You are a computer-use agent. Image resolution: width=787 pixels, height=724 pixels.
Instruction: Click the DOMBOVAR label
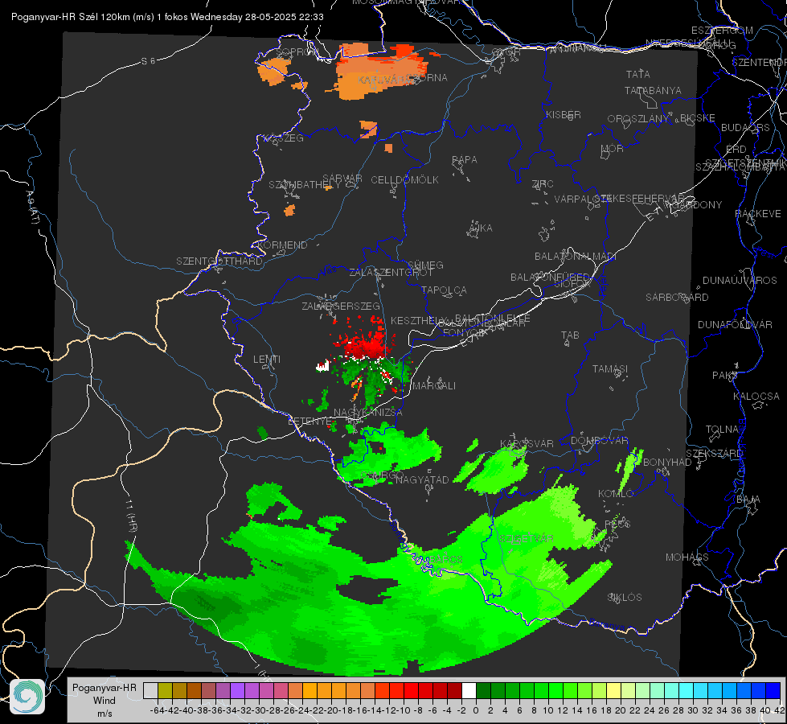[x=599, y=440]
